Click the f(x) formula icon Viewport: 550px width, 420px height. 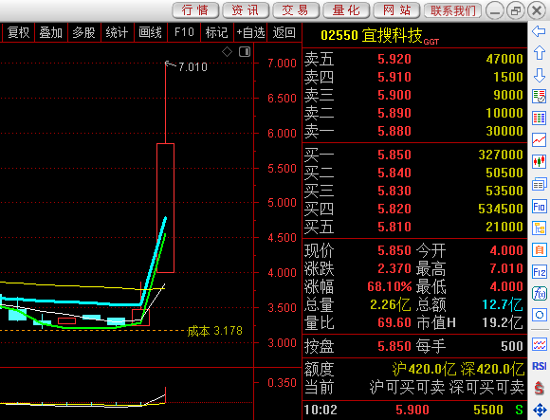[539, 294]
